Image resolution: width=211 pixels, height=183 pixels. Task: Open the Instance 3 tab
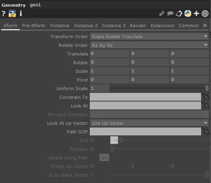(x=113, y=26)
